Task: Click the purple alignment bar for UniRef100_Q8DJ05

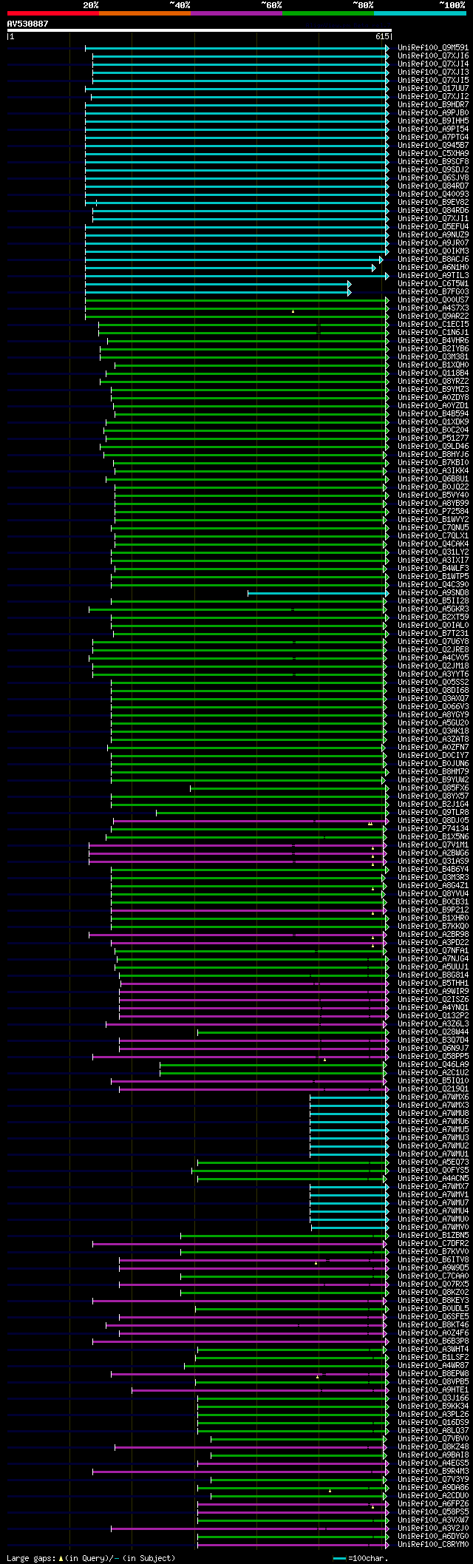Action: pos(251,820)
